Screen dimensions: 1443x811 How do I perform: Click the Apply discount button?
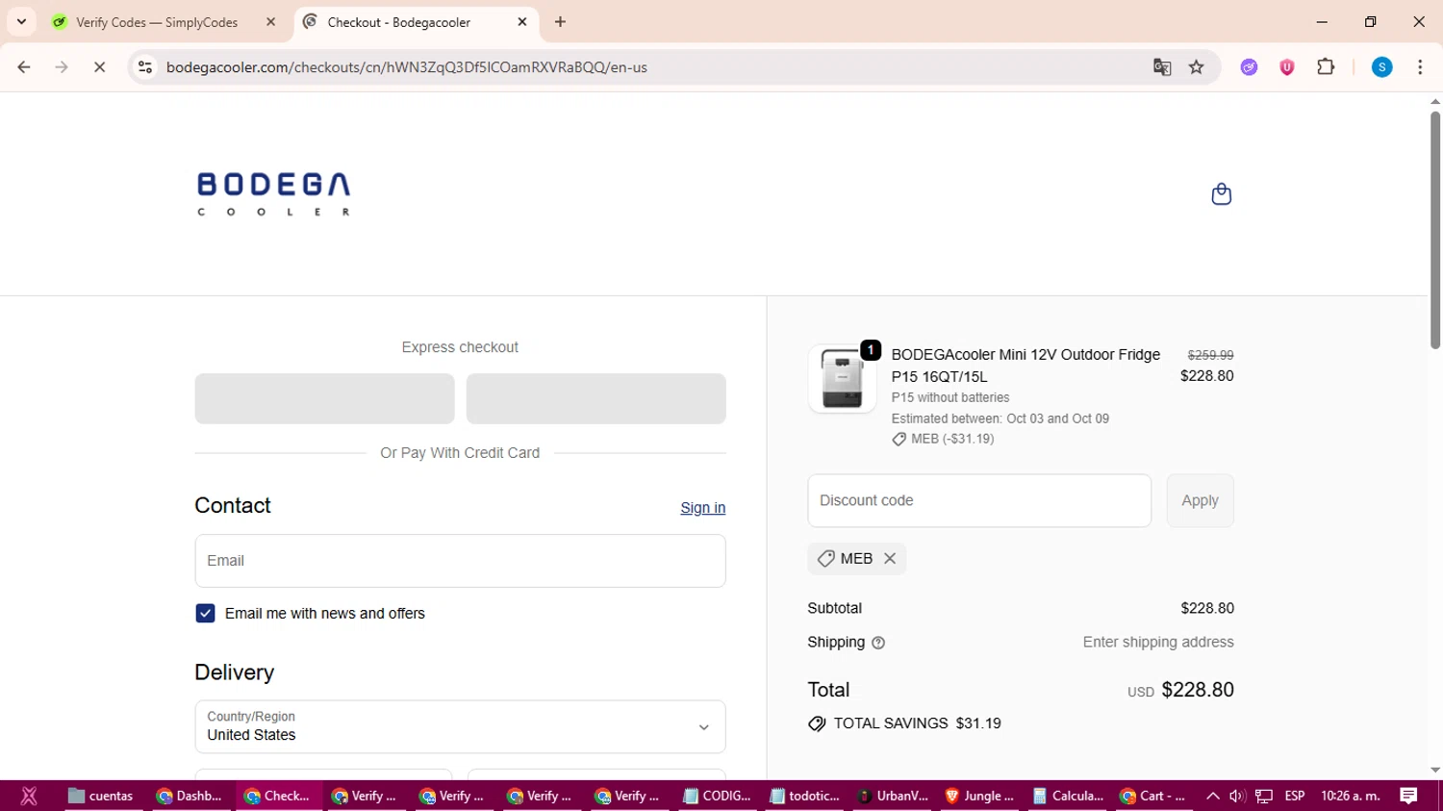coord(1200,501)
